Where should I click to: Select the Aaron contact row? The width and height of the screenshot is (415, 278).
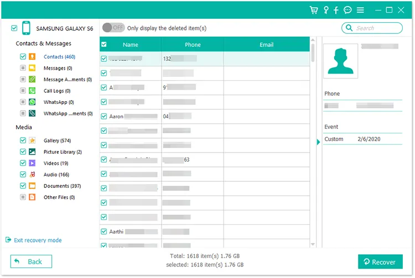pos(205,116)
